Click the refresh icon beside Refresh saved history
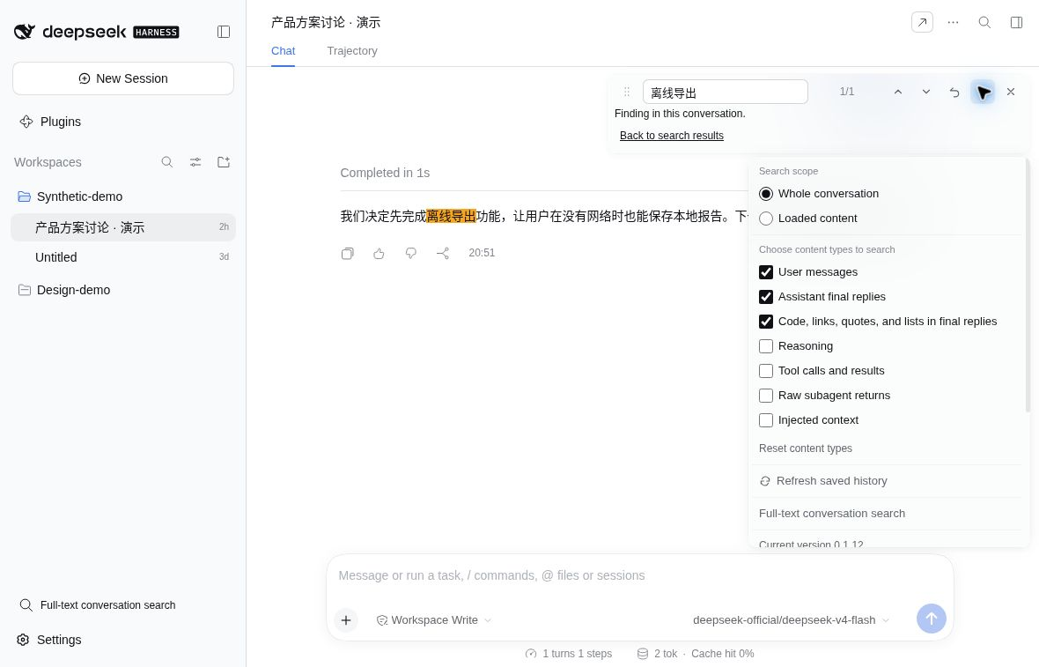 click(x=764, y=481)
